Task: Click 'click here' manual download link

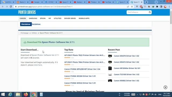Action: (38, 65)
